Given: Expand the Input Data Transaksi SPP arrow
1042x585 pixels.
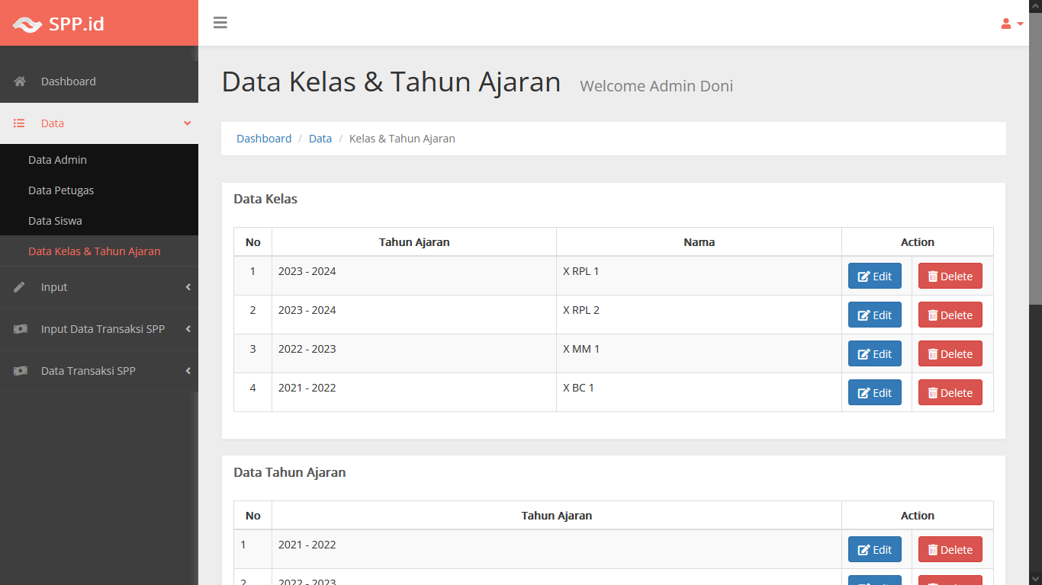Looking at the screenshot, I should pyautogui.click(x=188, y=329).
